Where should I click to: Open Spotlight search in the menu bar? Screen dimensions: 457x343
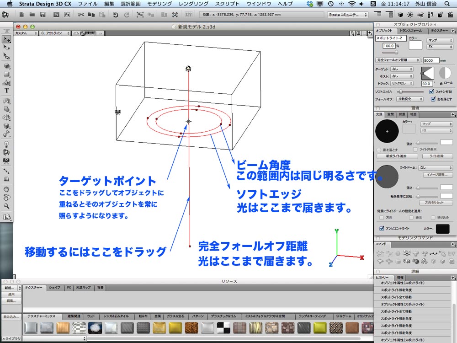pos(447,4)
